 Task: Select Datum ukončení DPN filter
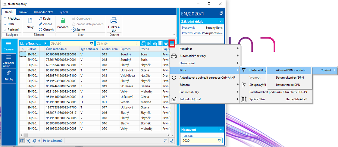click(x=289, y=77)
